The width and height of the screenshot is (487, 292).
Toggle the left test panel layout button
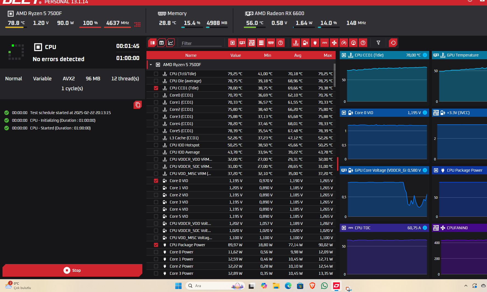152,43
